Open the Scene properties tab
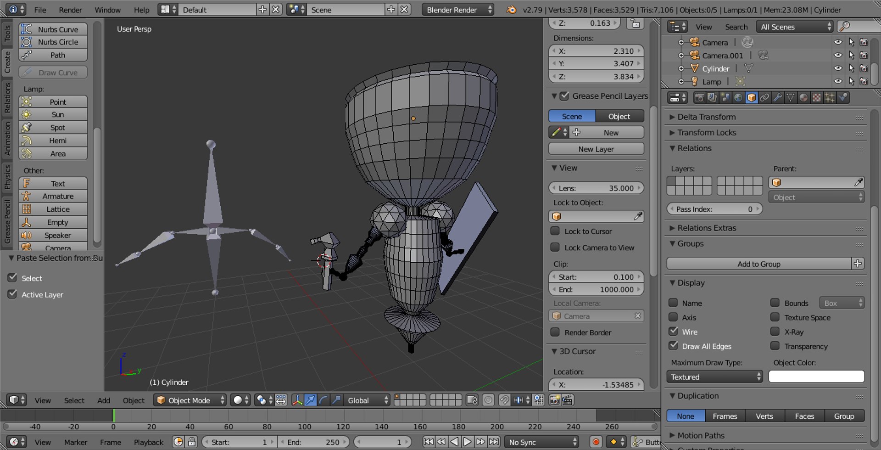 click(x=725, y=97)
